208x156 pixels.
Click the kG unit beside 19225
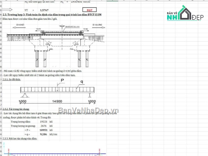coord(51,122)
